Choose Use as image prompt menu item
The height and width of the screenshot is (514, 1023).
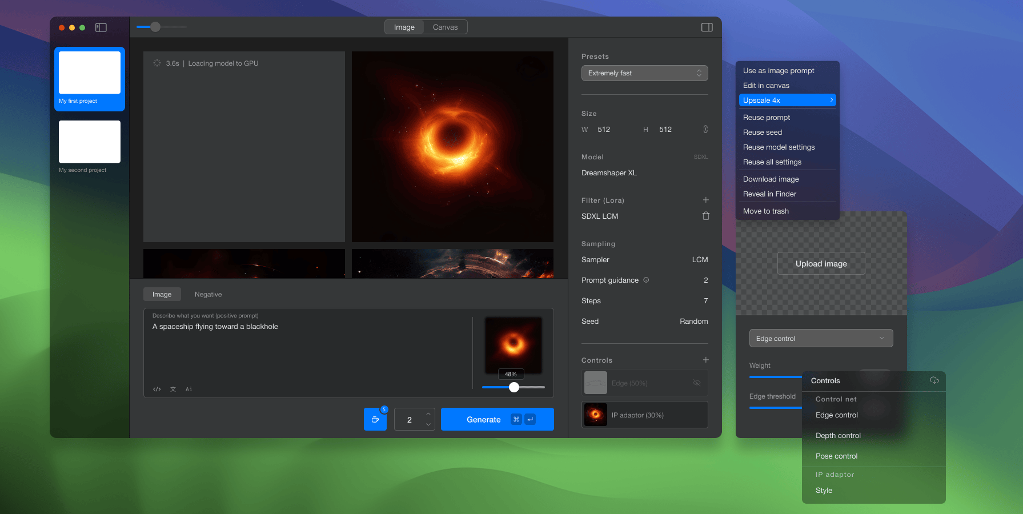point(787,70)
